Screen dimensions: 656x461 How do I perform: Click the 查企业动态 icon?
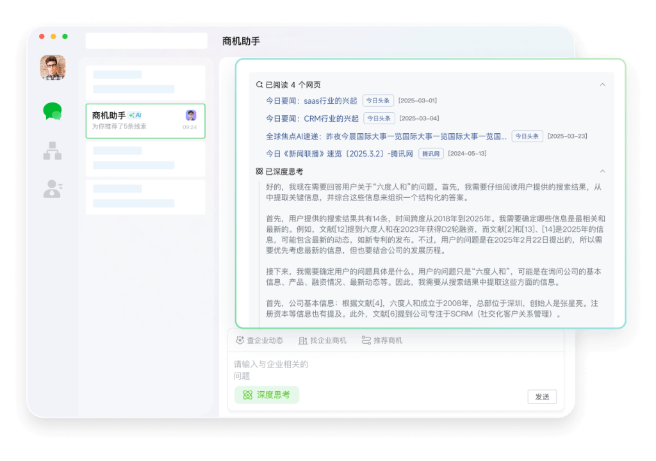tap(240, 341)
